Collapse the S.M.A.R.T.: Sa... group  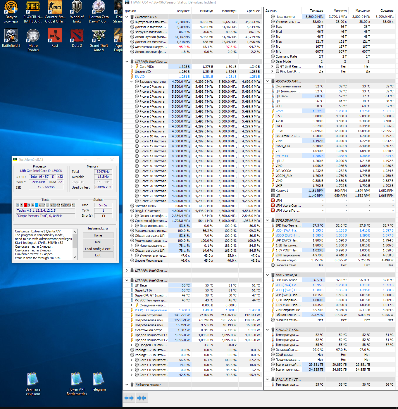click(267, 330)
